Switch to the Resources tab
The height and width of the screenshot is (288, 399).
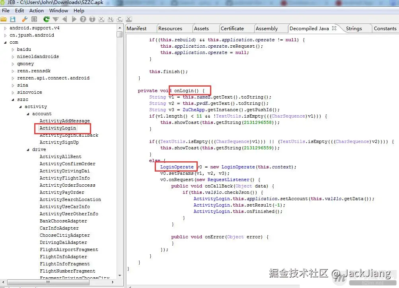click(x=170, y=29)
